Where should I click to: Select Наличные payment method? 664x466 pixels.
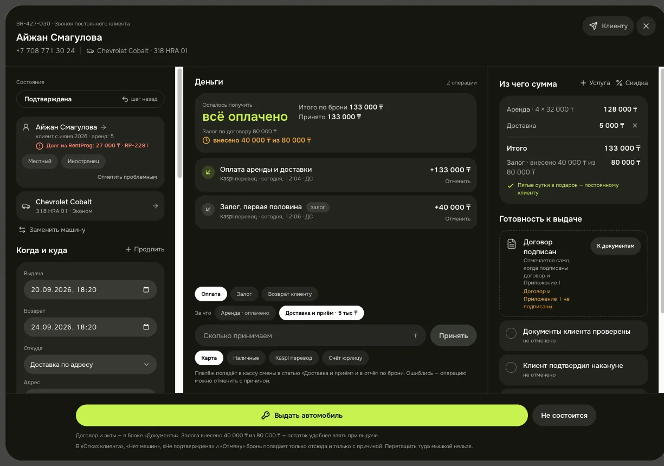coord(246,358)
